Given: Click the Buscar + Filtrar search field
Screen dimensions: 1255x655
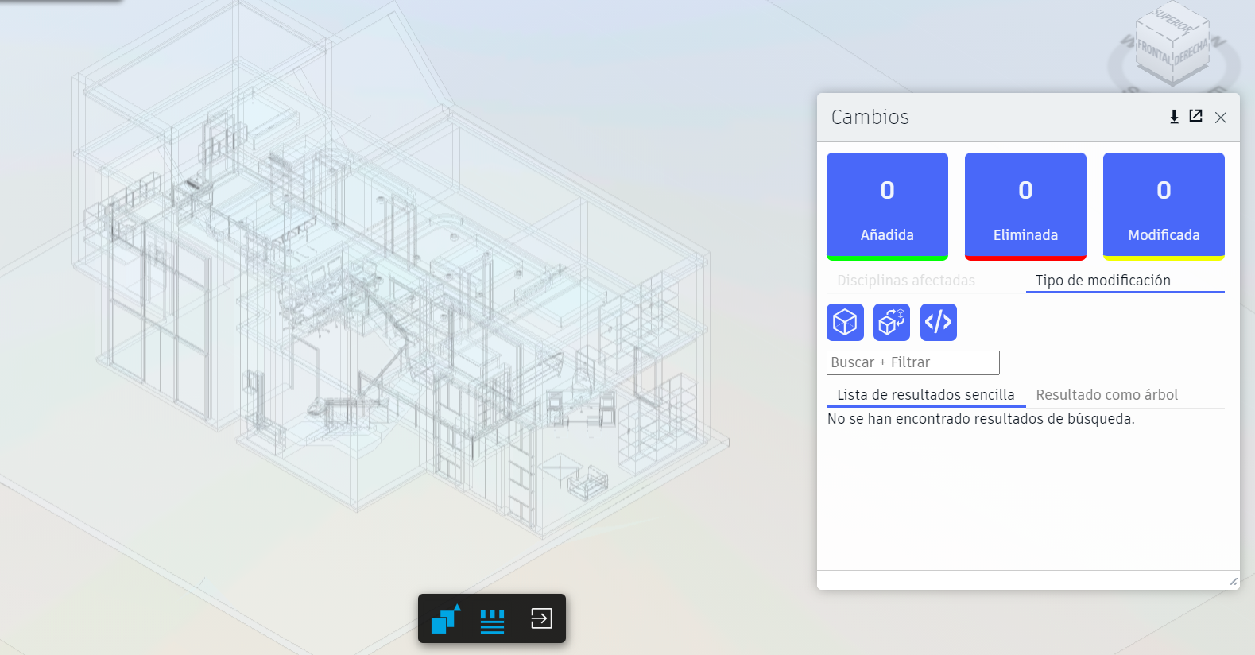Looking at the screenshot, I should coord(913,362).
